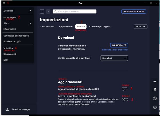
Task: Open the hamburger menu icon
Action: 4,3
